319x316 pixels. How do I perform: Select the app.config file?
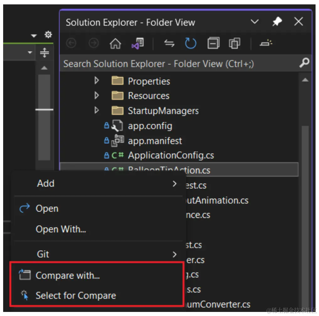tap(150, 126)
